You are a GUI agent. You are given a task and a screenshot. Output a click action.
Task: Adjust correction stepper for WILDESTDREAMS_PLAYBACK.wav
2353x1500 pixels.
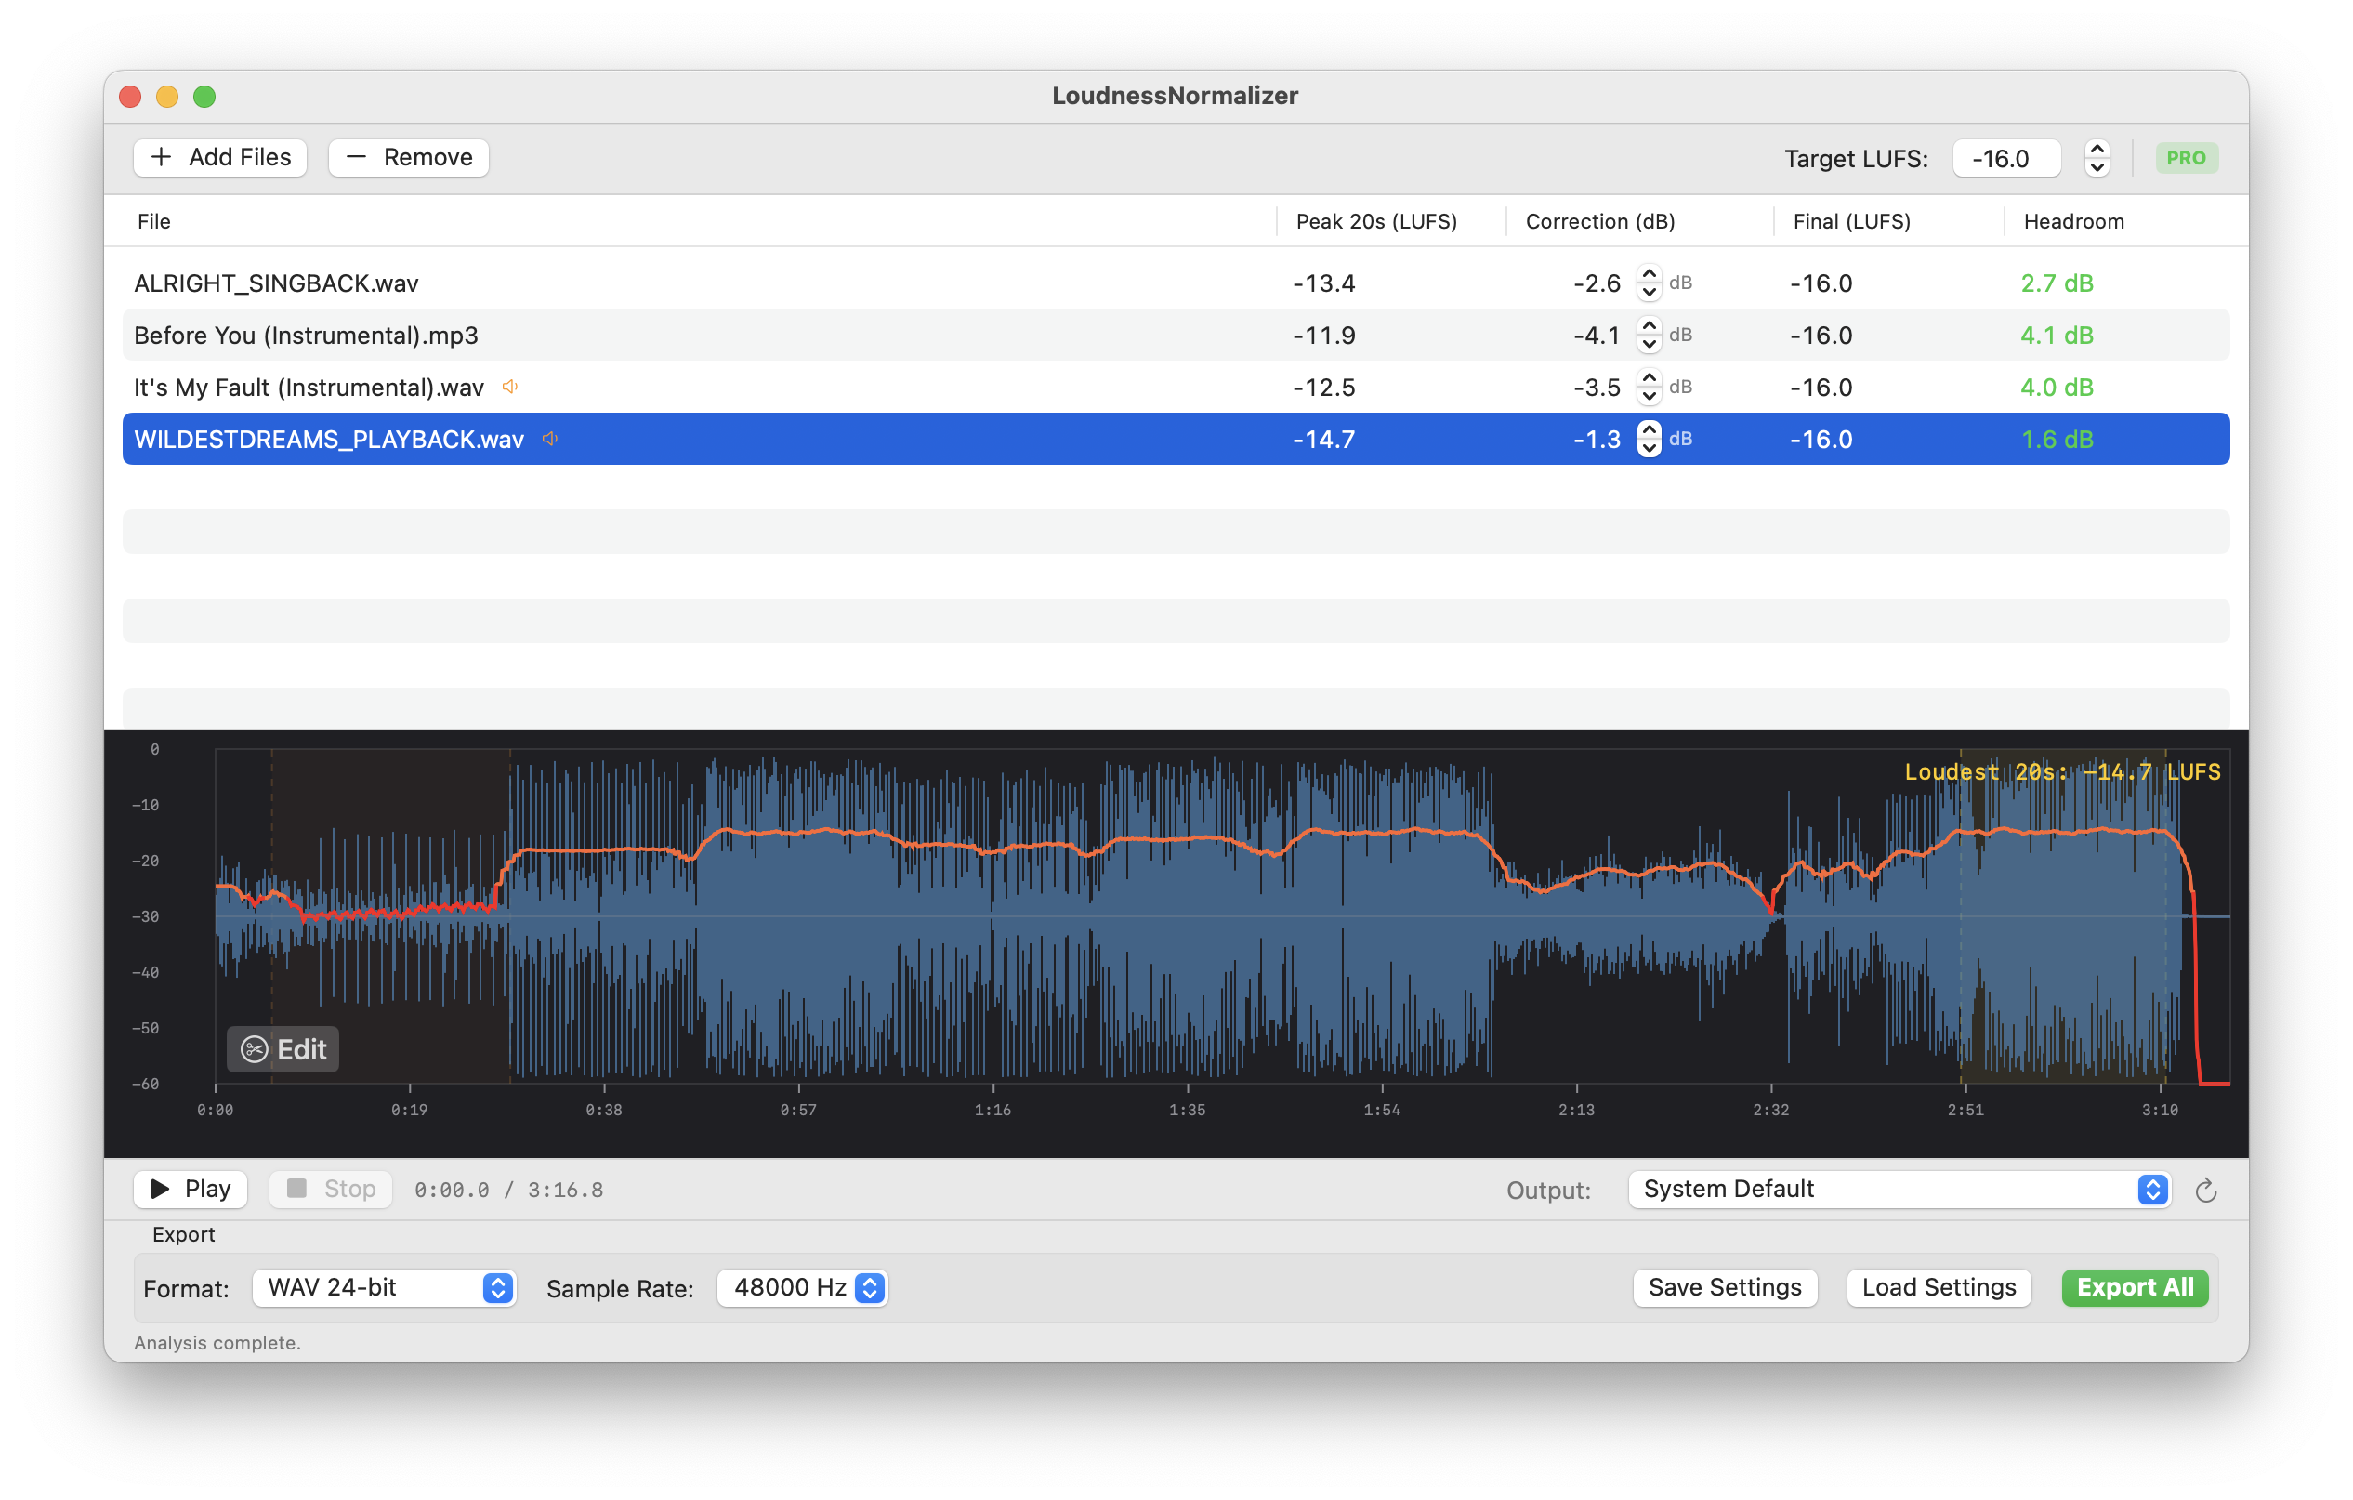[1649, 439]
